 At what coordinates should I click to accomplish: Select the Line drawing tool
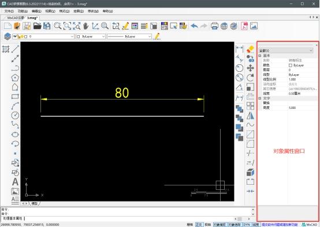15,49
